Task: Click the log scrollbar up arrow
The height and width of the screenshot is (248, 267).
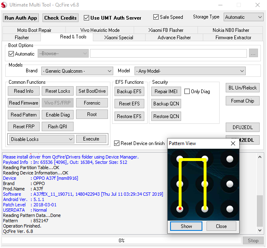Action: click(260, 157)
